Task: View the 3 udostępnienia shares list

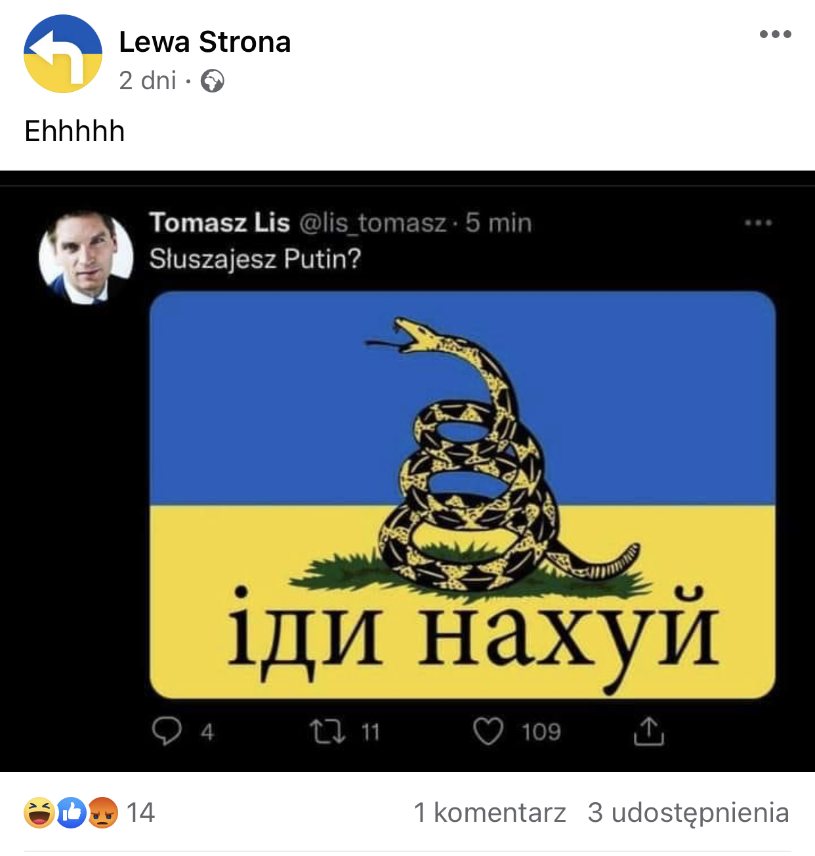Action: click(688, 813)
